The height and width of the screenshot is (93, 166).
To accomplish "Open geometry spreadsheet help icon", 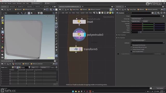I will 57,67.
